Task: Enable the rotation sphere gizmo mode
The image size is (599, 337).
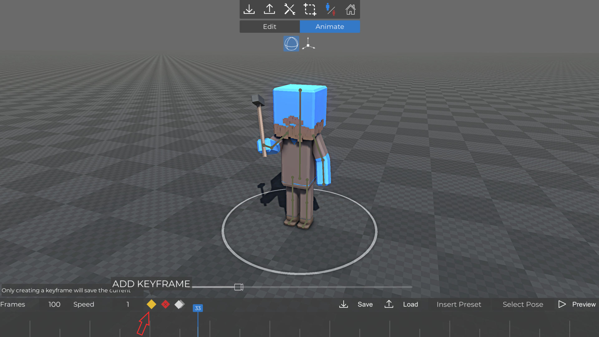Action: coord(291,44)
